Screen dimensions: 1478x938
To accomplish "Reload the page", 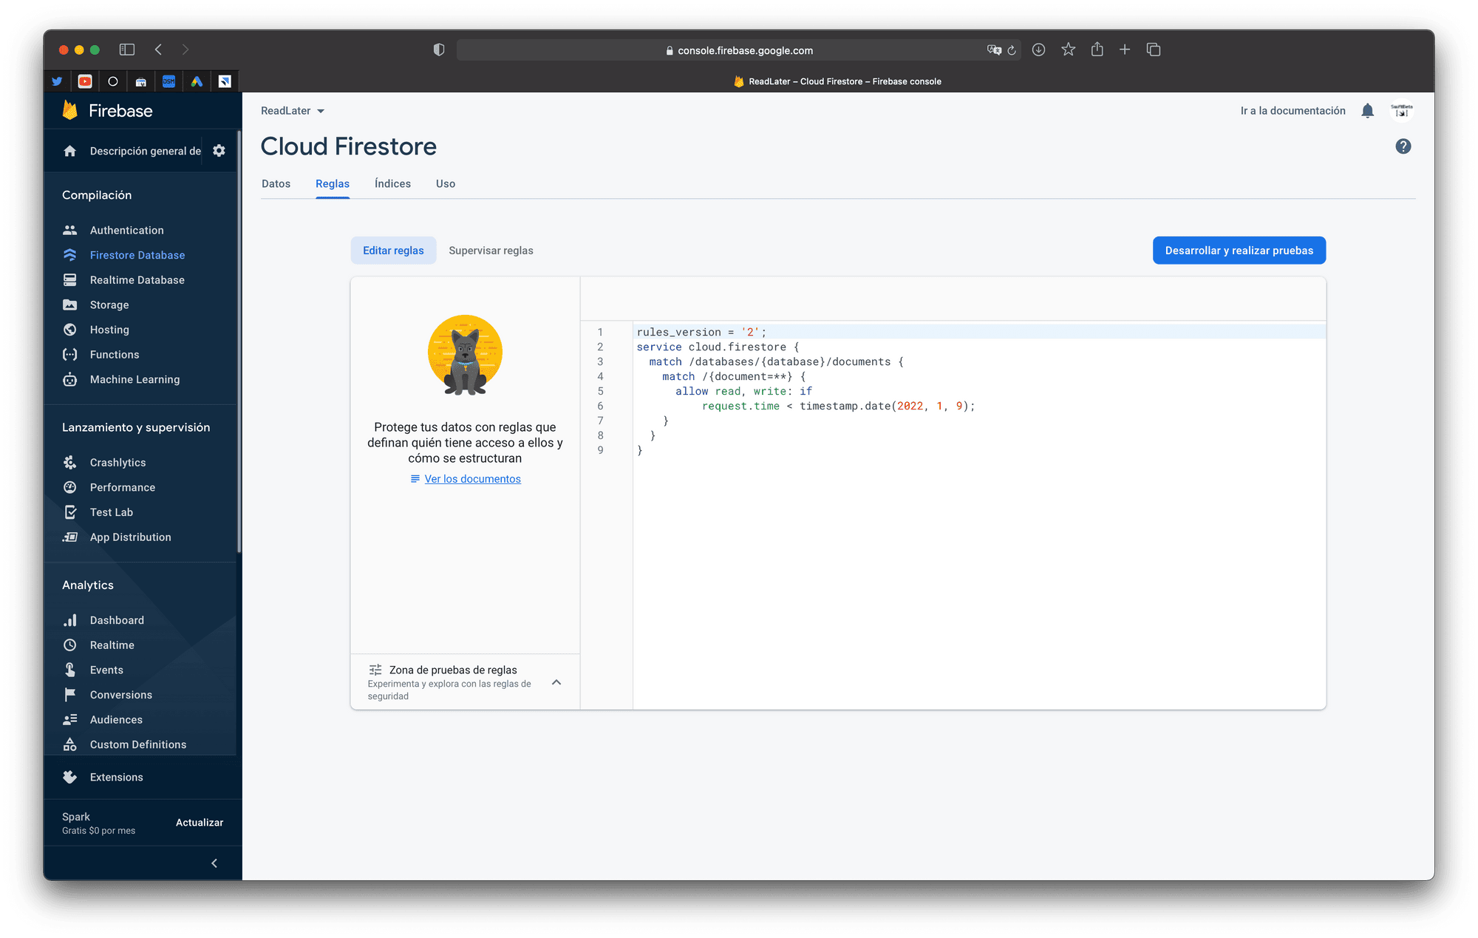I will [1012, 50].
